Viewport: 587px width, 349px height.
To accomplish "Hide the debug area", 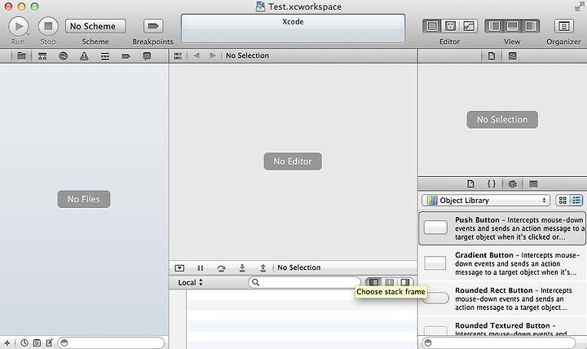I will [x=179, y=267].
